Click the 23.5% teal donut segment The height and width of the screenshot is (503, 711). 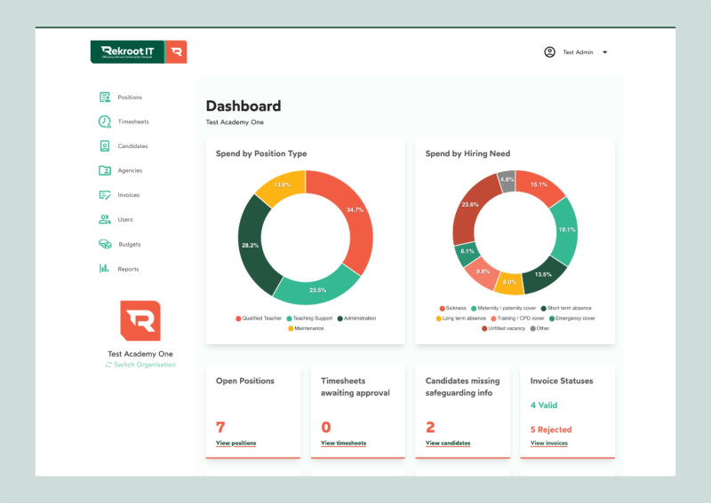pos(317,290)
